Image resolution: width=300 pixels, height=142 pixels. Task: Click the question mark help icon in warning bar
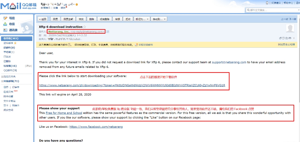point(69,45)
